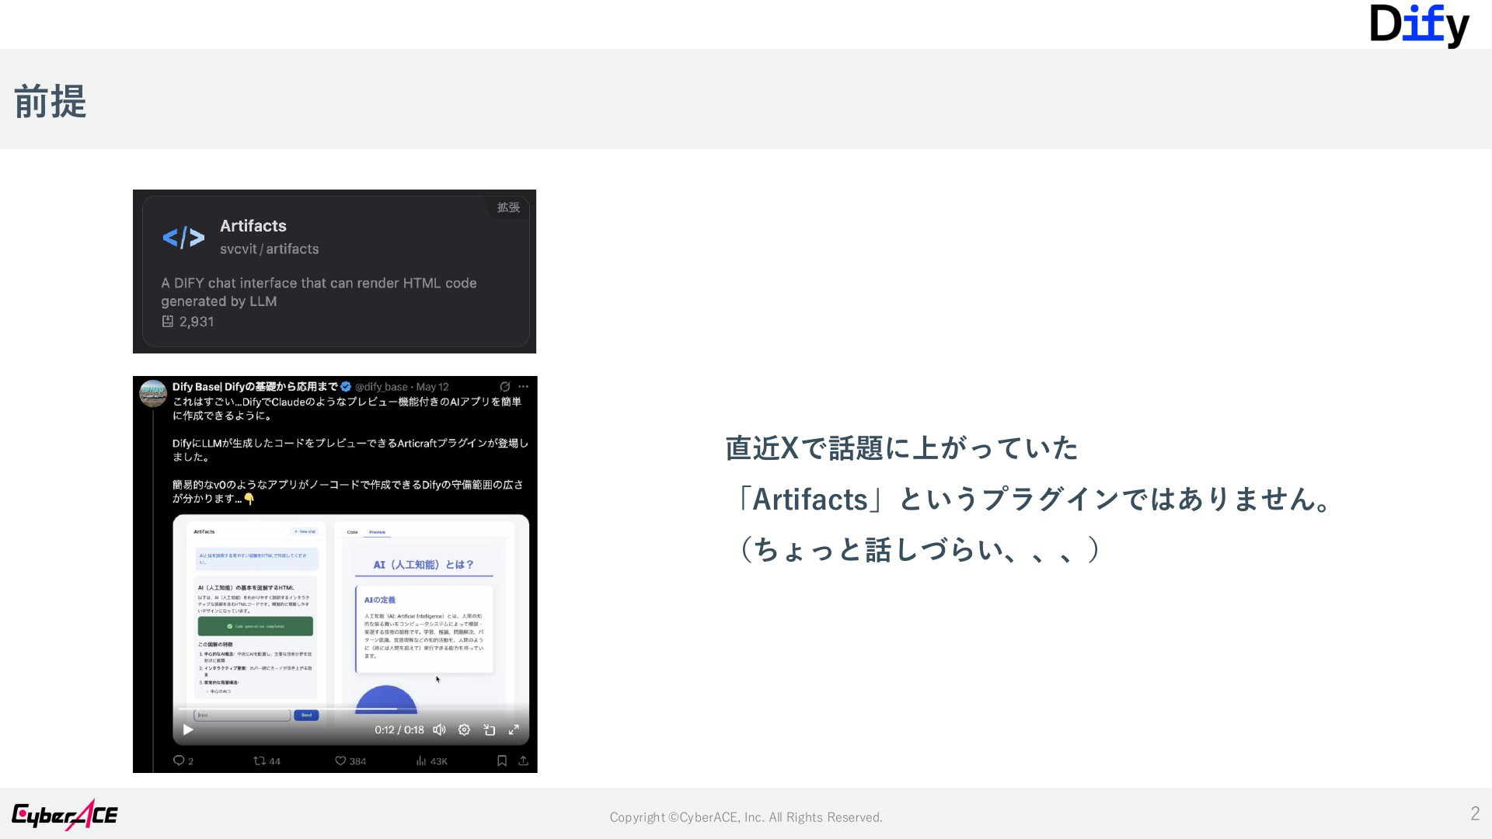This screenshot has width=1492, height=839.
Task: Click the views icon showing 43K
Action: [421, 761]
